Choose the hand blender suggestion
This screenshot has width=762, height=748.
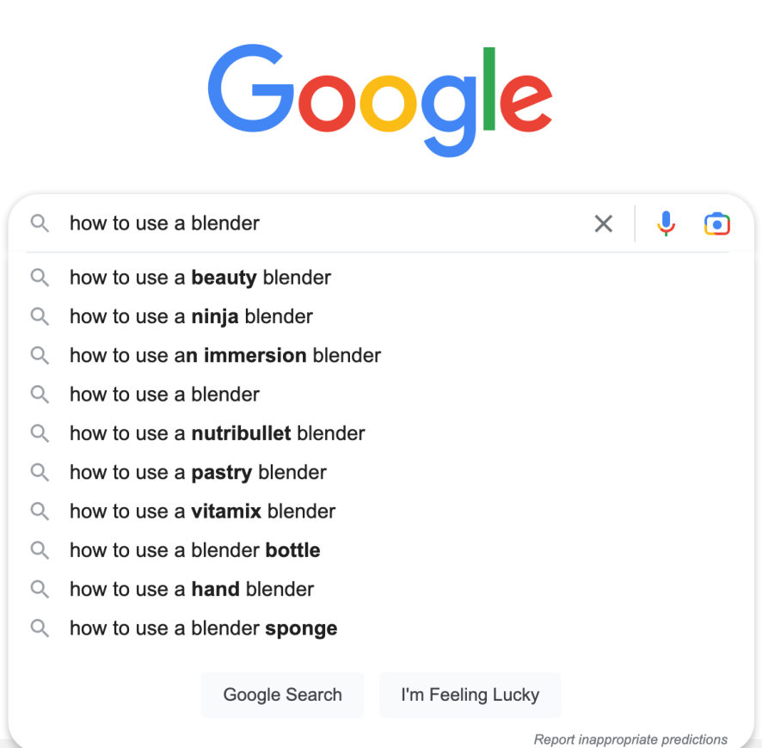click(x=381, y=589)
